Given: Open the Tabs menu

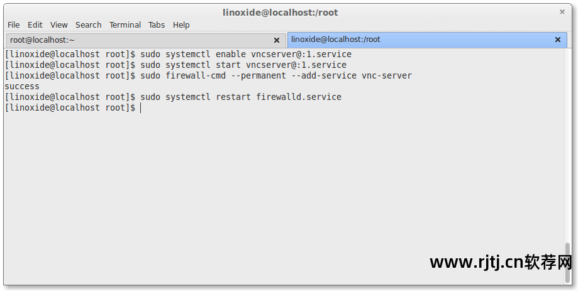Looking at the screenshot, I should tap(157, 25).
